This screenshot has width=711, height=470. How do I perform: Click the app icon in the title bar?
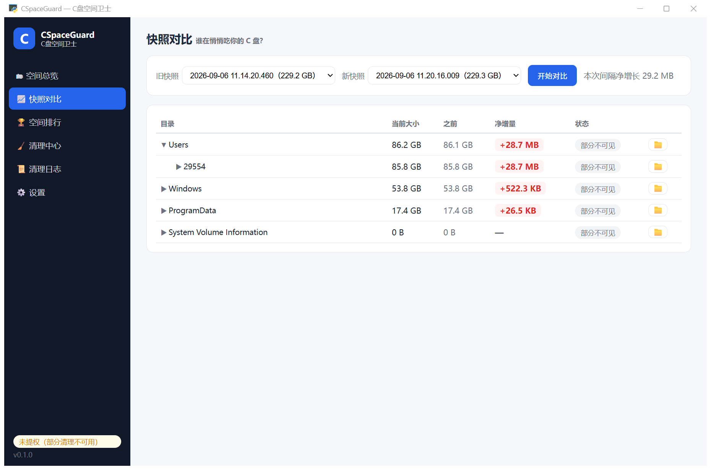click(x=13, y=8)
